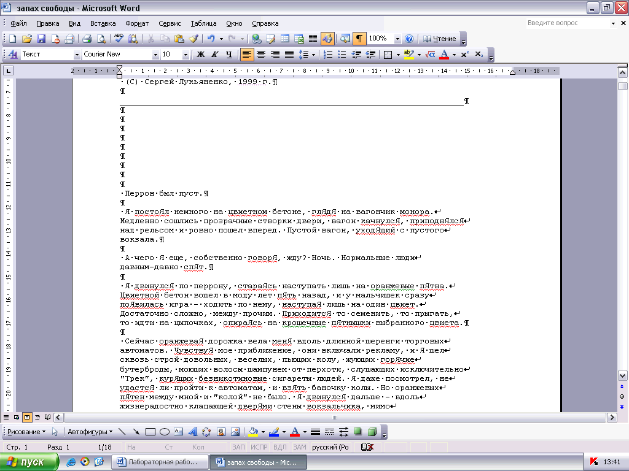Toggle display of paragraph marks (¶)
Viewport: 629px width, 471px height.
(x=359, y=39)
